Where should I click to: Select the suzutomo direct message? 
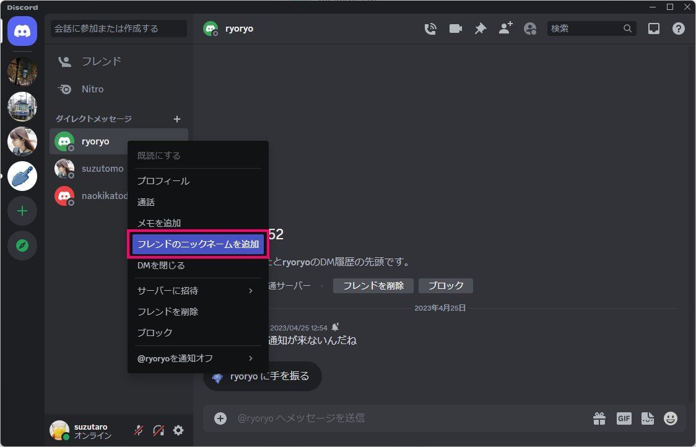pyautogui.click(x=89, y=169)
